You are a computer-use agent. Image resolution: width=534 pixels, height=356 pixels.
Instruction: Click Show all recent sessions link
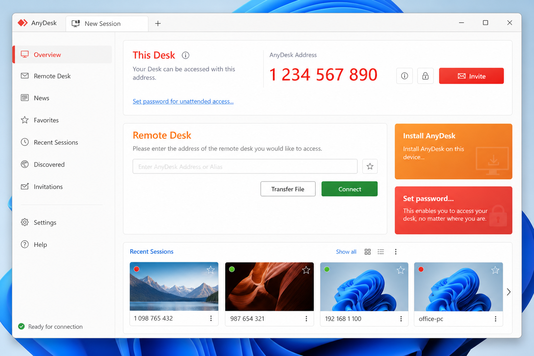(x=346, y=252)
